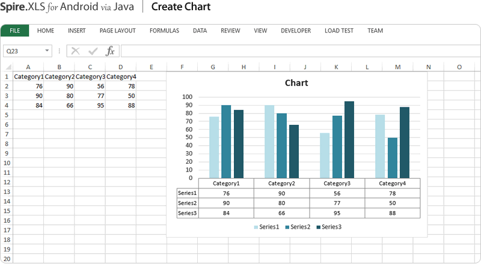Open Insert Function fx icon

pos(110,51)
